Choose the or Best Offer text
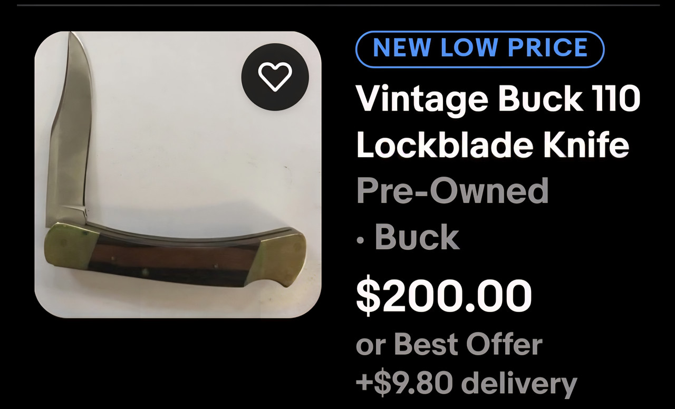 click(x=449, y=345)
